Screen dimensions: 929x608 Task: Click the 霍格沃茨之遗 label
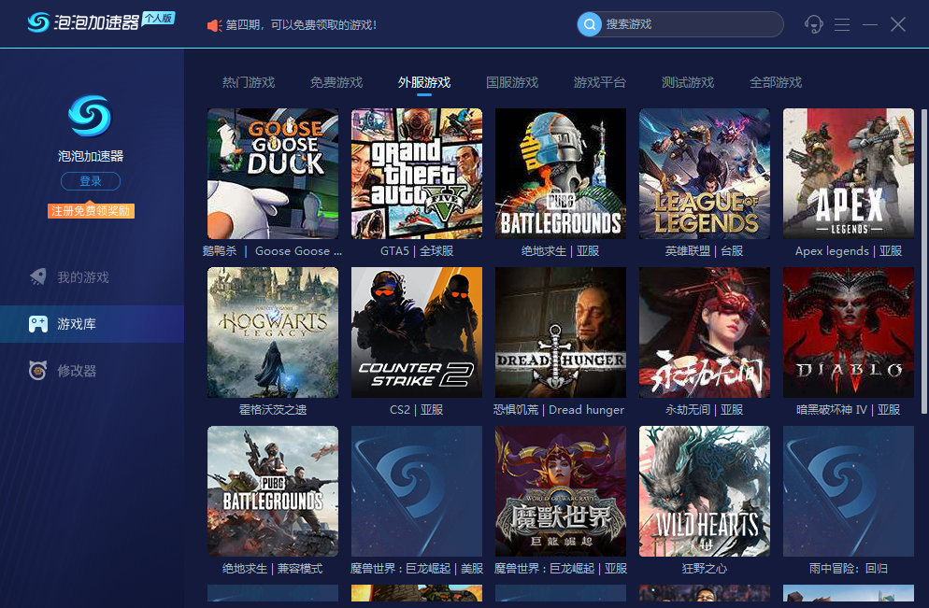[273, 410]
